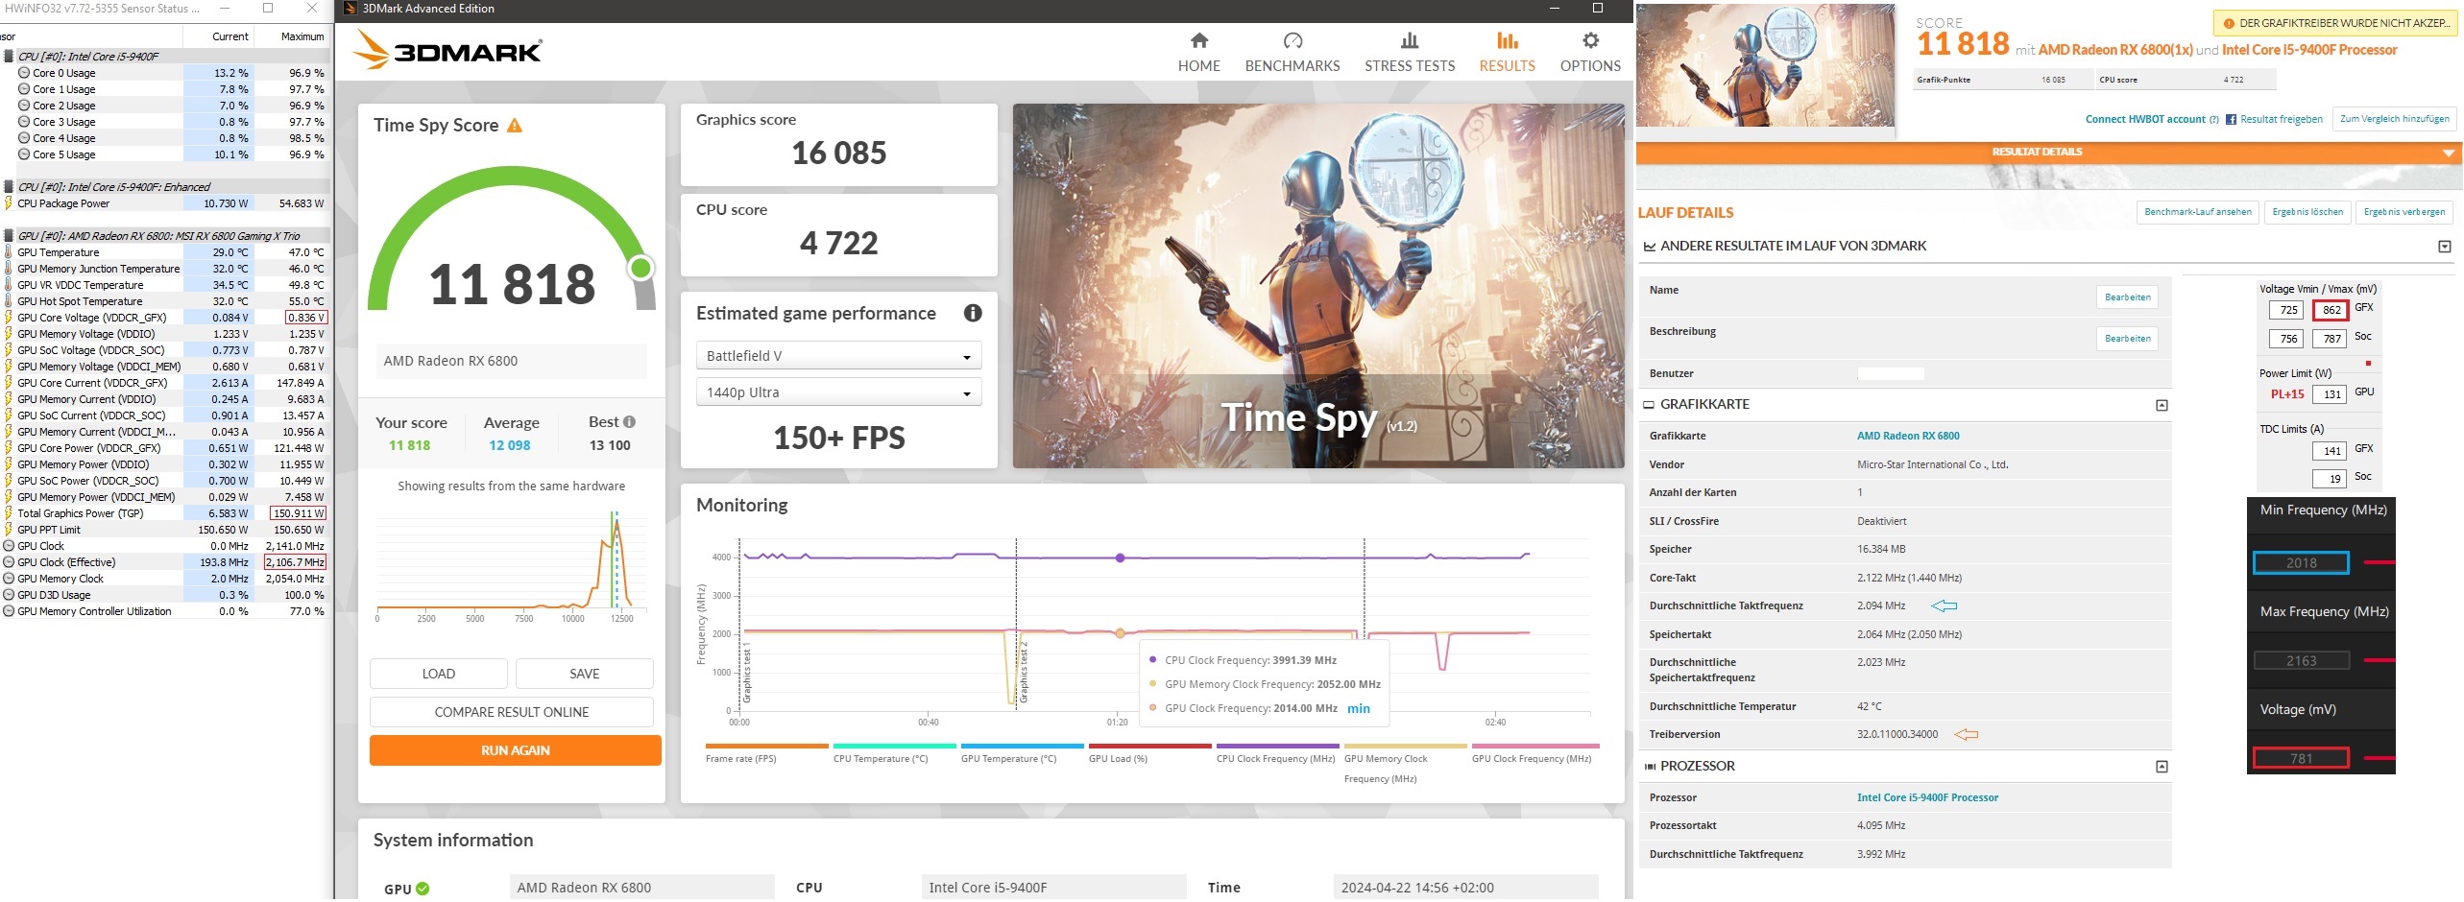Click the info icon beside Estimated game performance

click(x=972, y=313)
